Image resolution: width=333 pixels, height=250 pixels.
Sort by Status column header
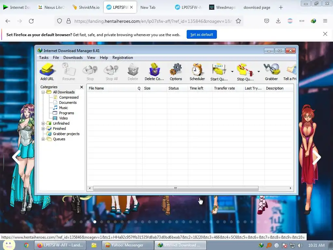coord(177,88)
